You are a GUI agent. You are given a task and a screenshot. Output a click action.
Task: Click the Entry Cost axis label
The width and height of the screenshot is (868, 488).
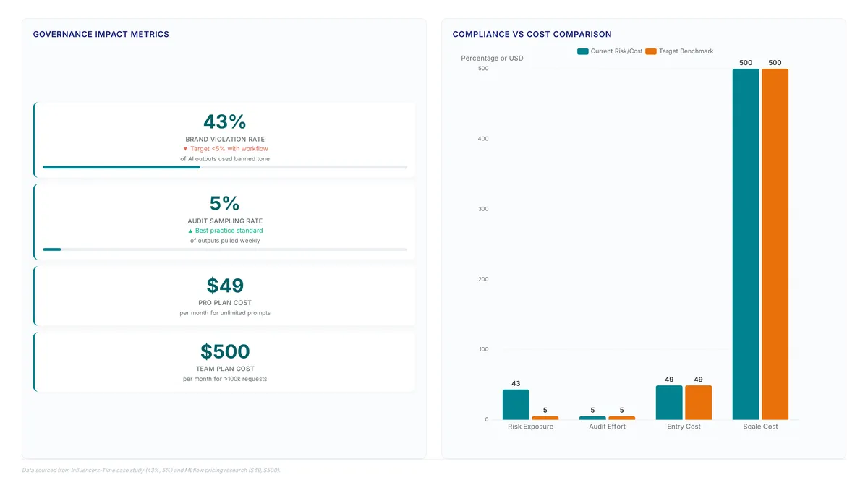coord(684,427)
